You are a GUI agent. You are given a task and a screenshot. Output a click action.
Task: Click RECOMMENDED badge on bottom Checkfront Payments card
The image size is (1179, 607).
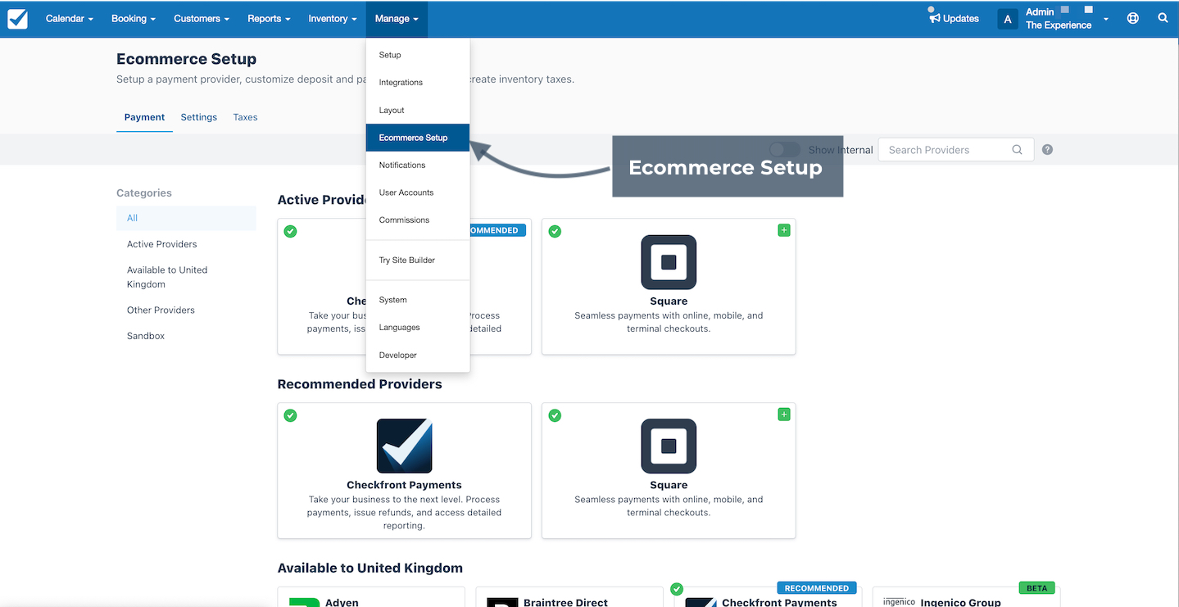click(x=817, y=588)
